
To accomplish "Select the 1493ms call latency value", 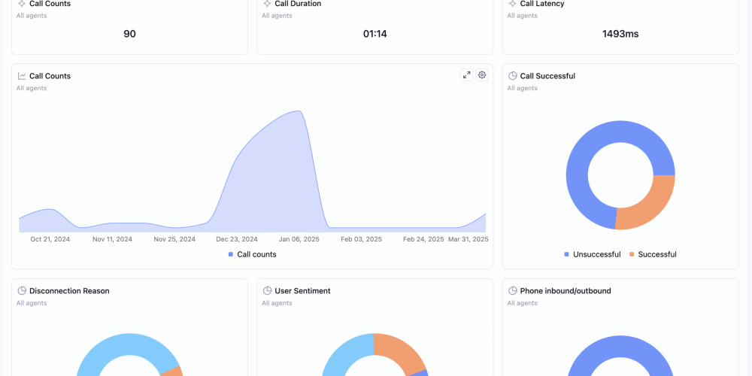I will (620, 34).
